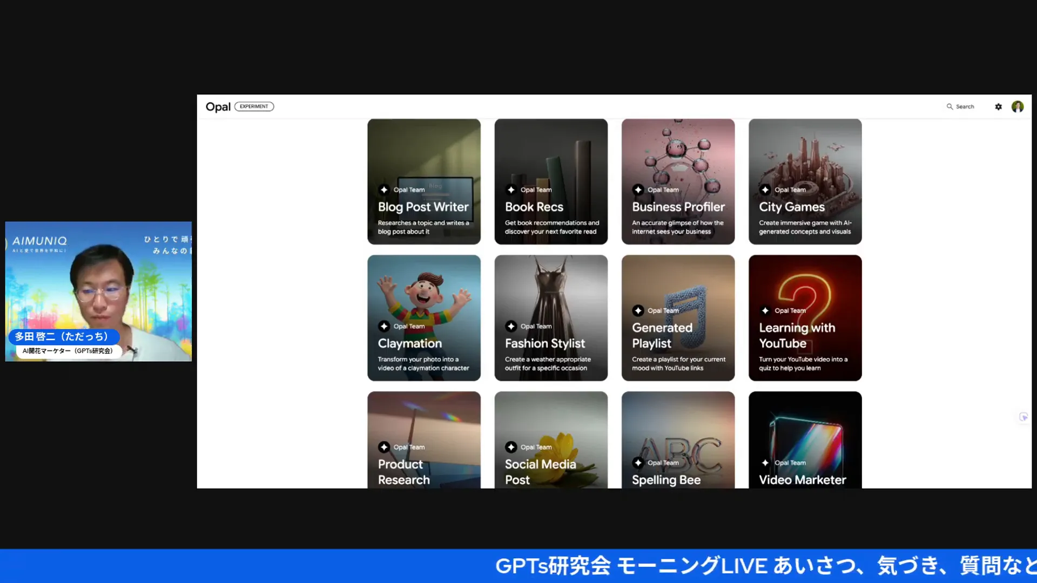
Task: Click the Search field in header
Action: click(x=960, y=107)
